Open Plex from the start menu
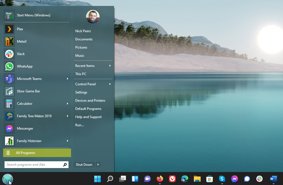The height and width of the screenshot is (185, 283). pyautogui.click(x=20, y=29)
